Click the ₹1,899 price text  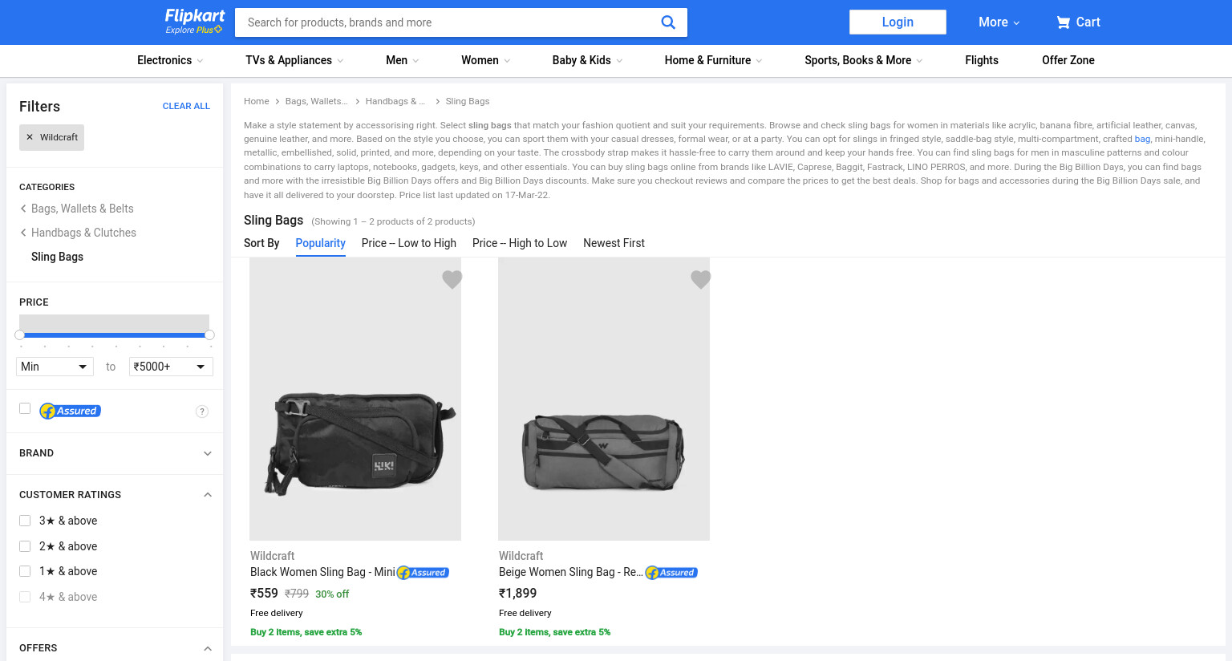point(517,594)
